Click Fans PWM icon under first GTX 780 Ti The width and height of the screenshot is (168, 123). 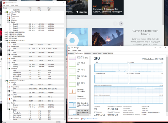(10, 55)
